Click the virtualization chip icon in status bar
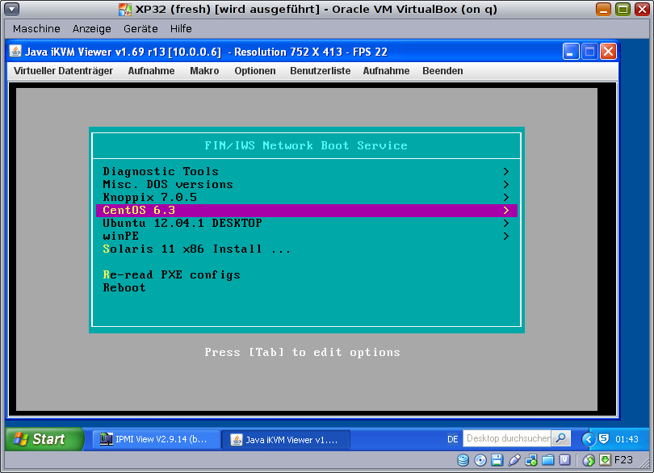The height and width of the screenshot is (473, 654). point(564,460)
